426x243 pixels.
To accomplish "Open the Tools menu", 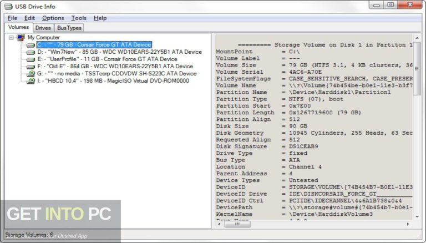I will 79,18.
